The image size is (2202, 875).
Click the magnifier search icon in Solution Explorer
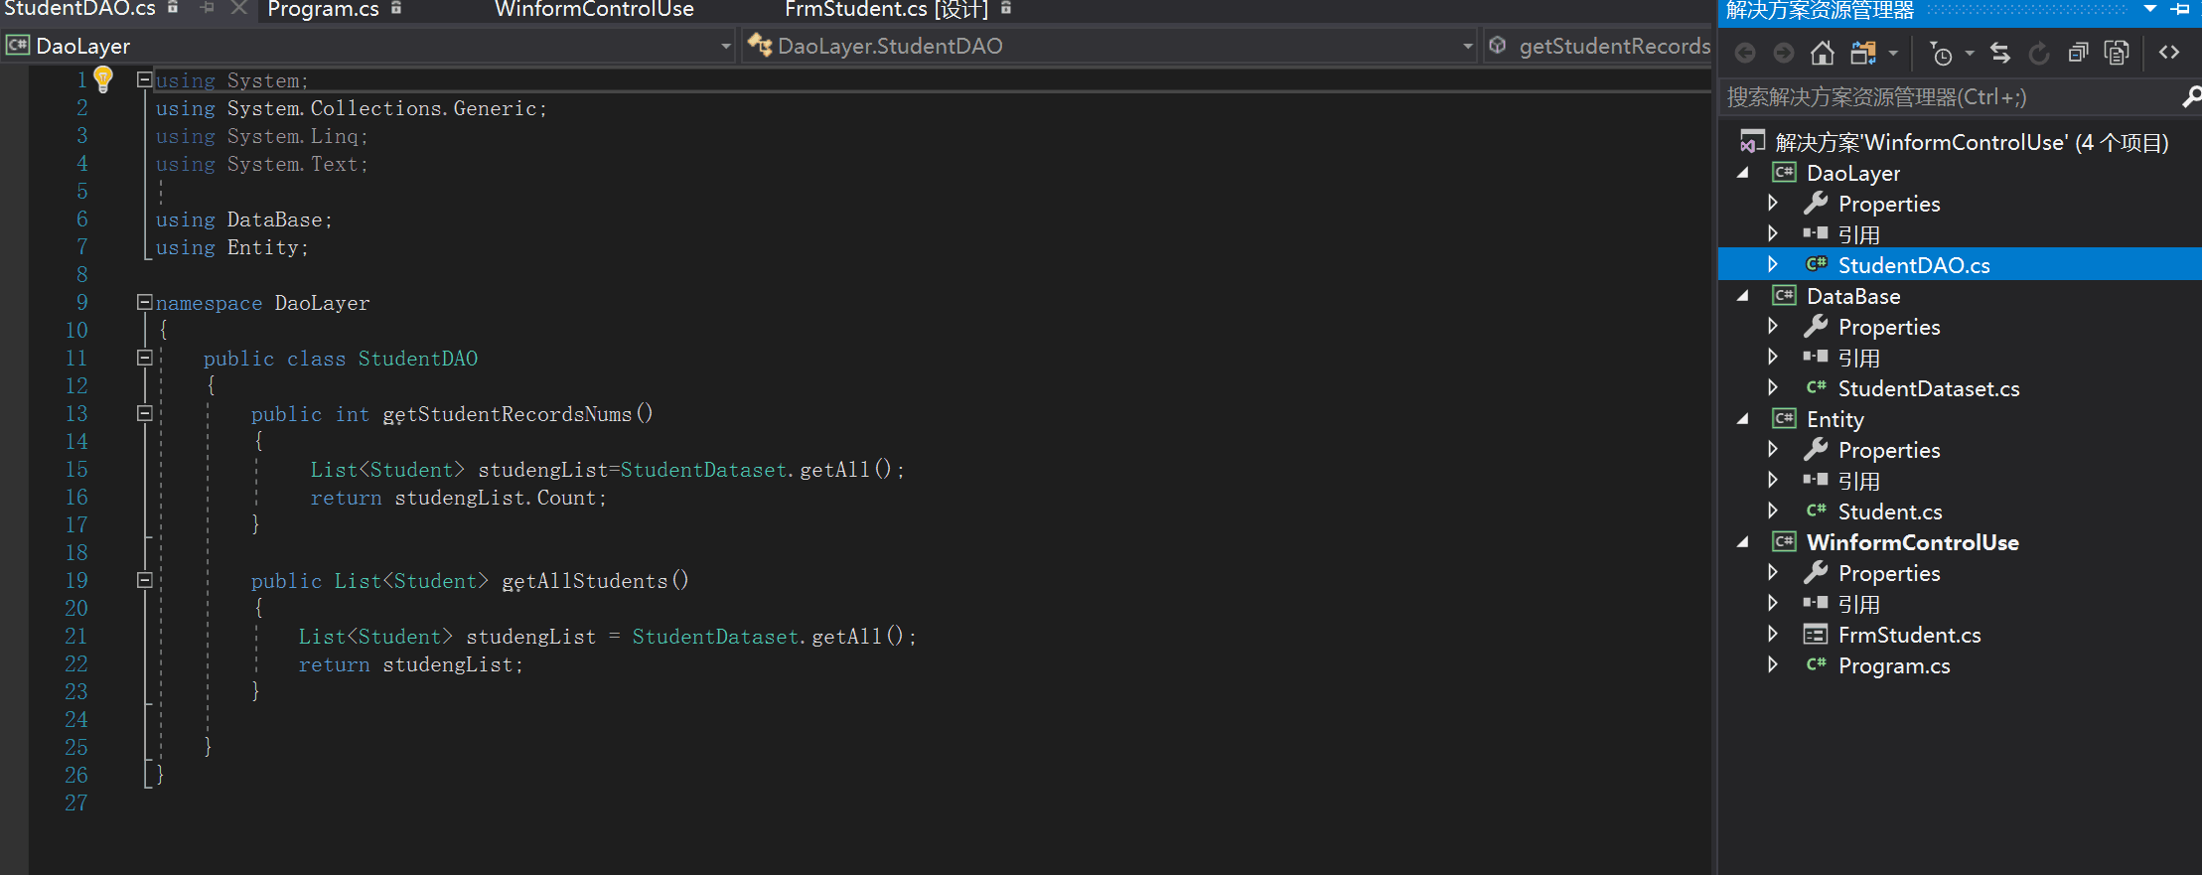pyautogui.click(x=2190, y=96)
